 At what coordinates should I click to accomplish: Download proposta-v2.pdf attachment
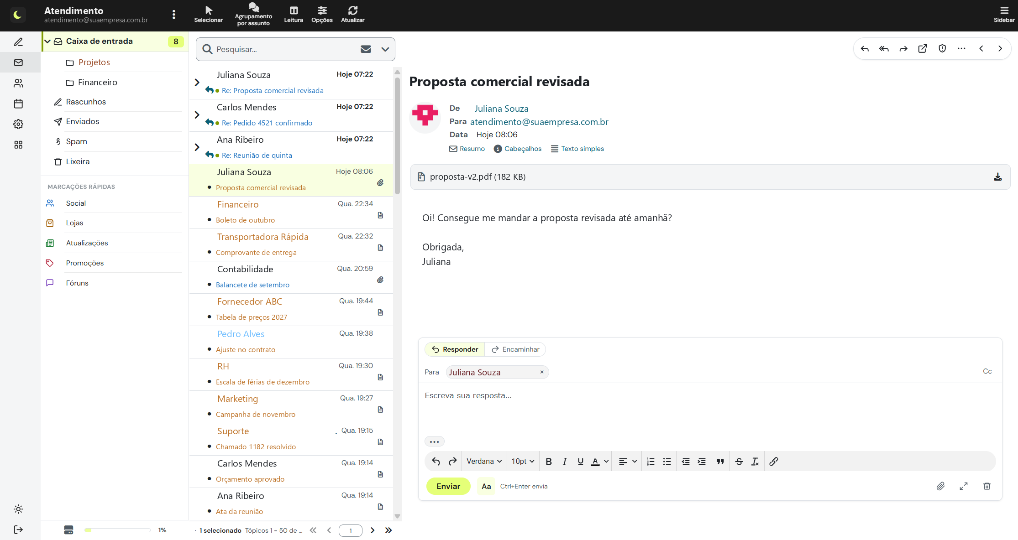[x=998, y=177]
